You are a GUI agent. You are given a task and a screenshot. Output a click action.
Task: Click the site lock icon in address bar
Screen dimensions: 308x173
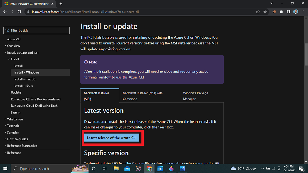click(x=28, y=12)
